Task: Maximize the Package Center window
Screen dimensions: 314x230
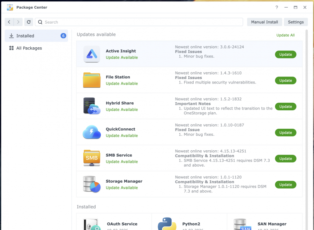Action: pyautogui.click(x=296, y=7)
